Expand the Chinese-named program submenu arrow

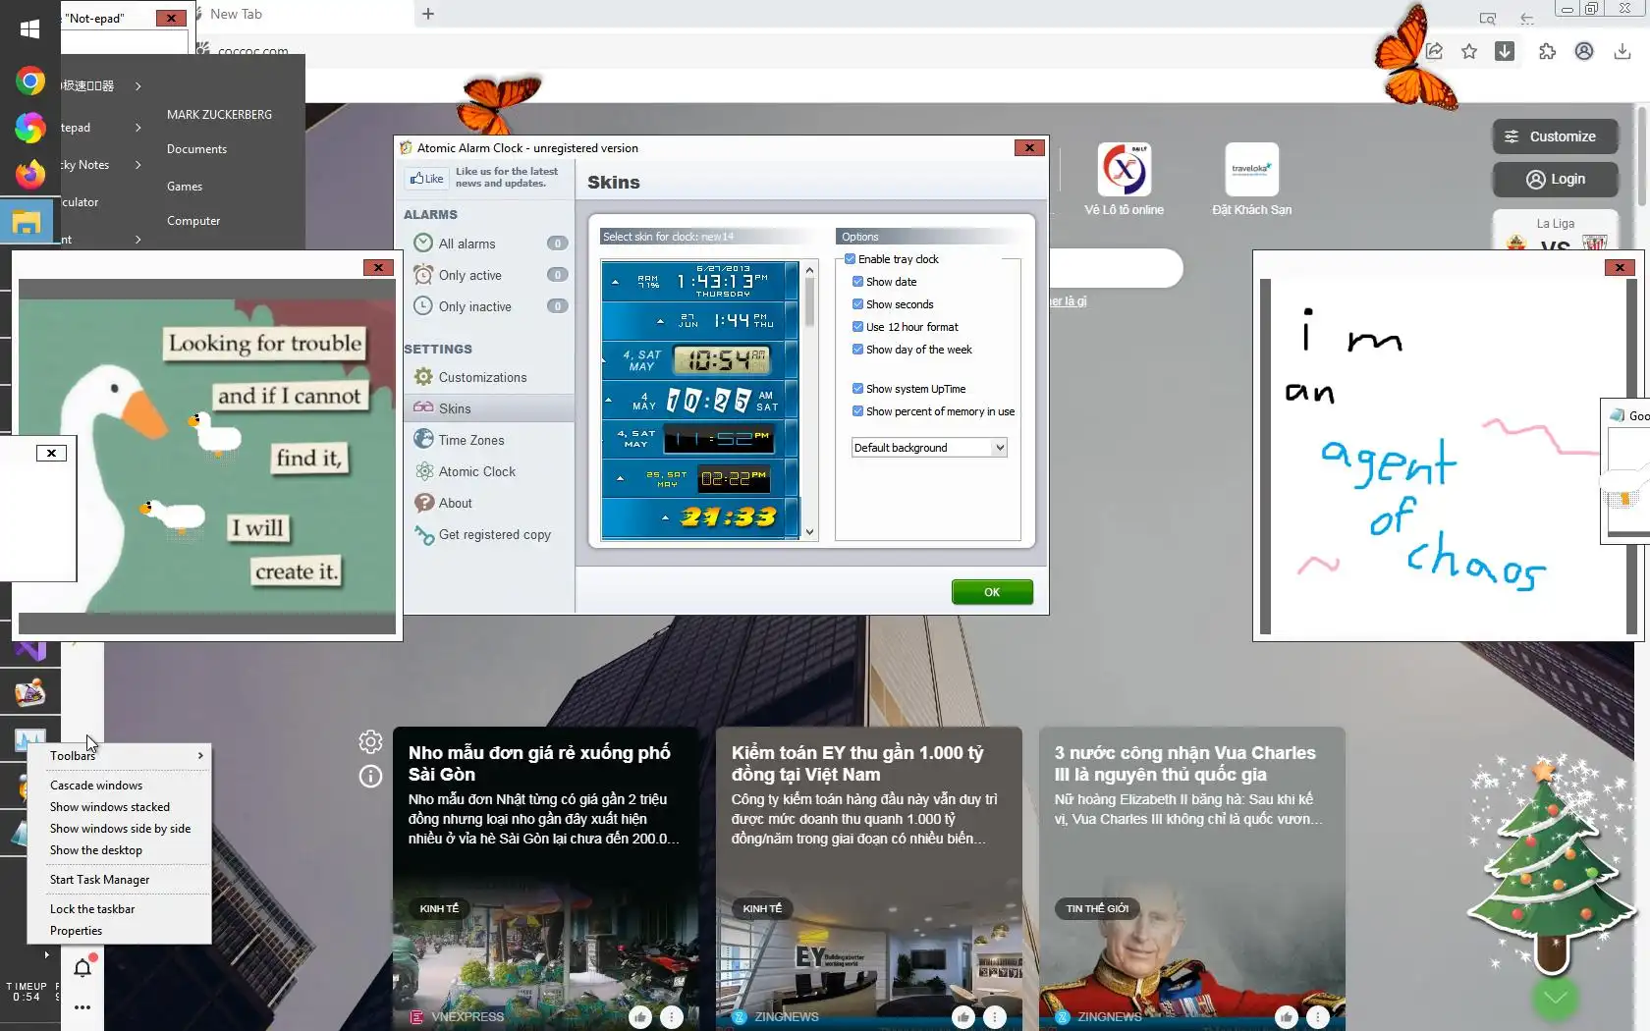pyautogui.click(x=138, y=85)
